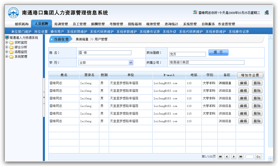Edit the first 雷锋同志 row
This screenshot has width=278, height=166.
[243, 83]
